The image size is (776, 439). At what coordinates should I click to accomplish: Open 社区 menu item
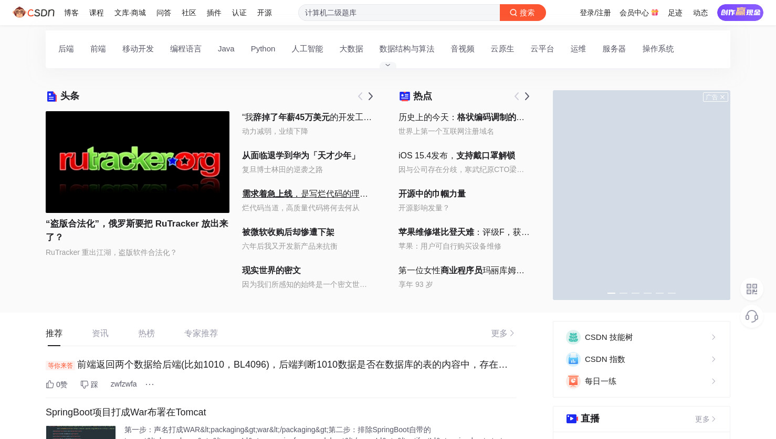click(x=189, y=13)
